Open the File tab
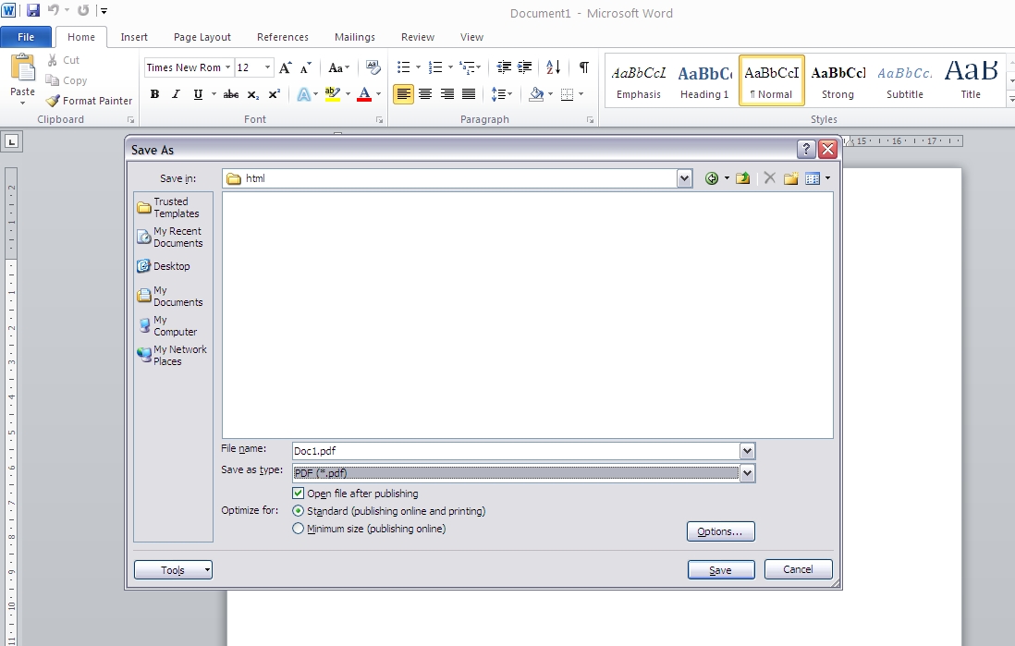The height and width of the screenshot is (646, 1015). click(x=26, y=37)
